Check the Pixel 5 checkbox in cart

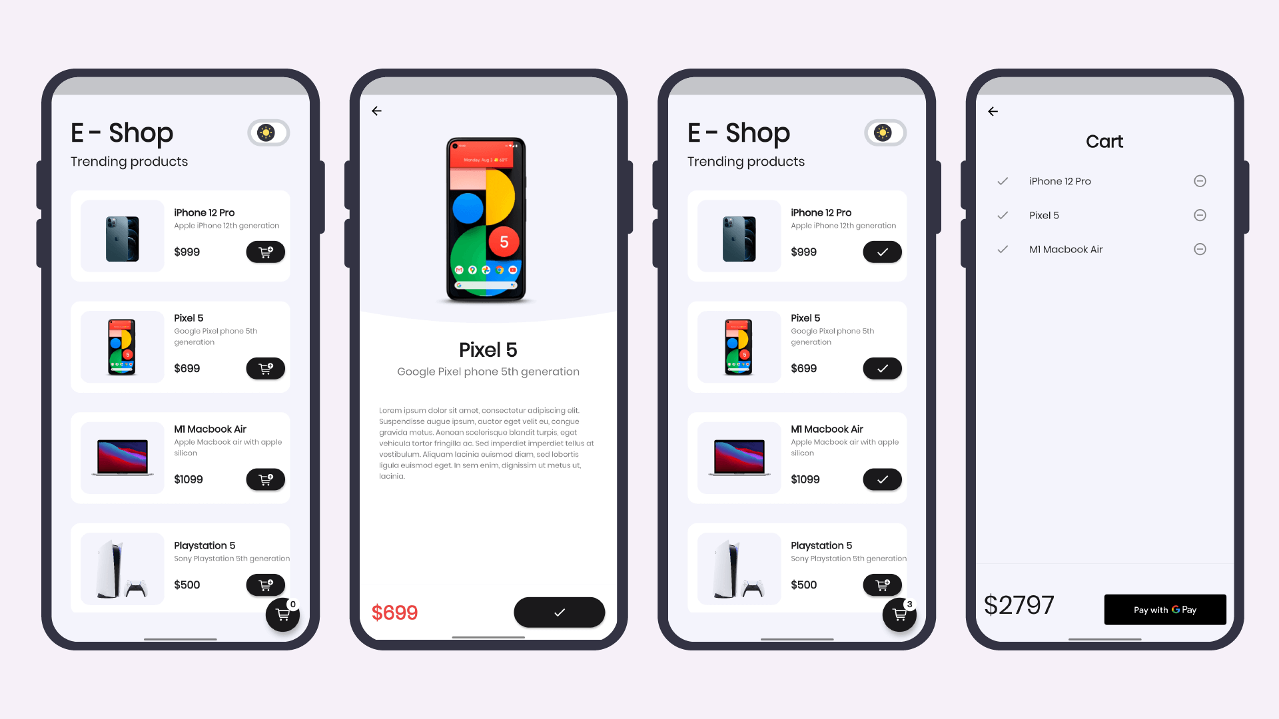tap(1003, 215)
